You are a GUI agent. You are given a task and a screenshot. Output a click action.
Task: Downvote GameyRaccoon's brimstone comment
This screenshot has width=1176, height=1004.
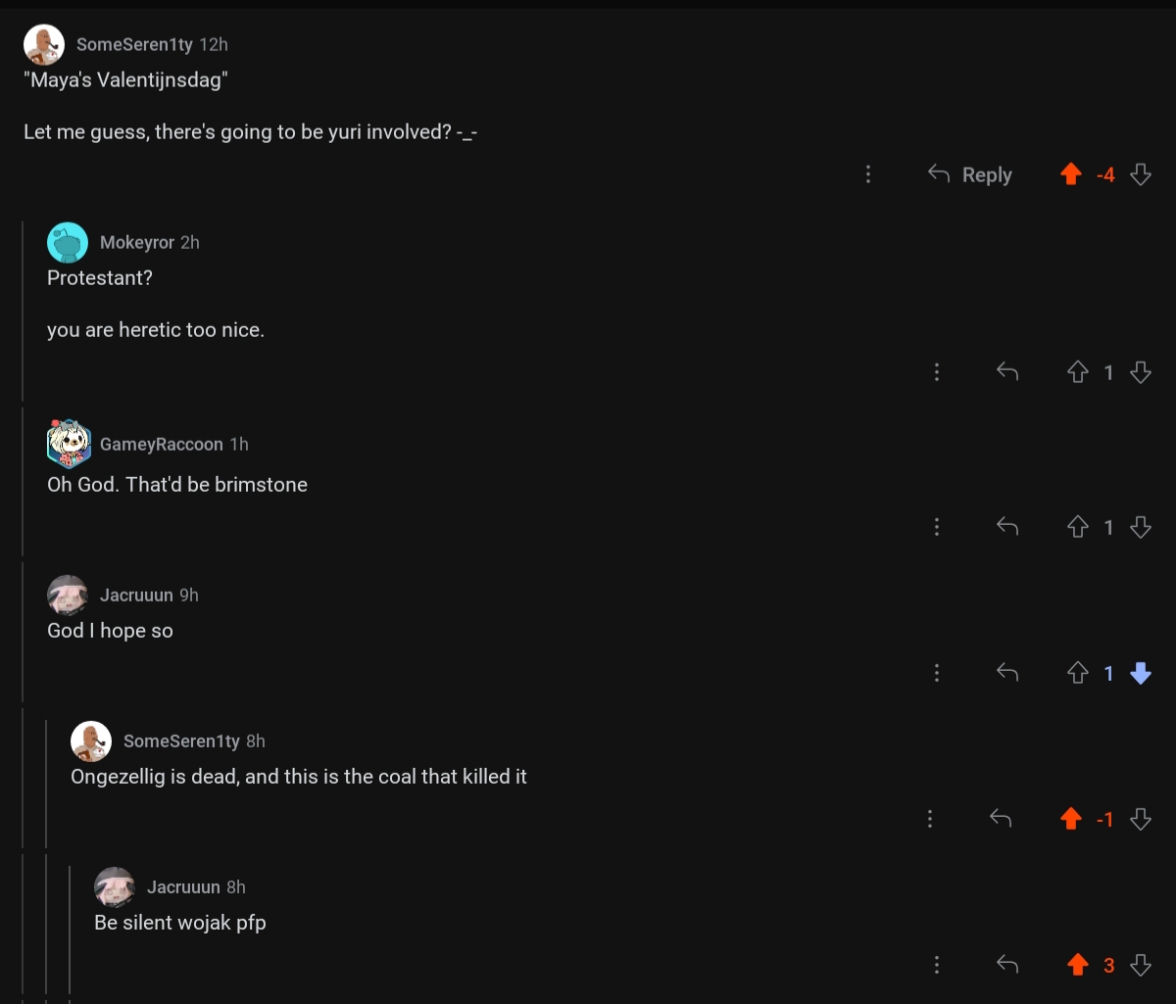coord(1140,527)
